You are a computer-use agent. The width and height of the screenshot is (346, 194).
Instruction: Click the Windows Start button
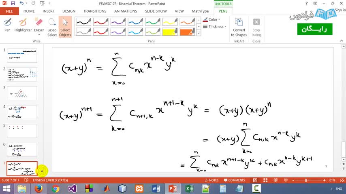[6, 189]
